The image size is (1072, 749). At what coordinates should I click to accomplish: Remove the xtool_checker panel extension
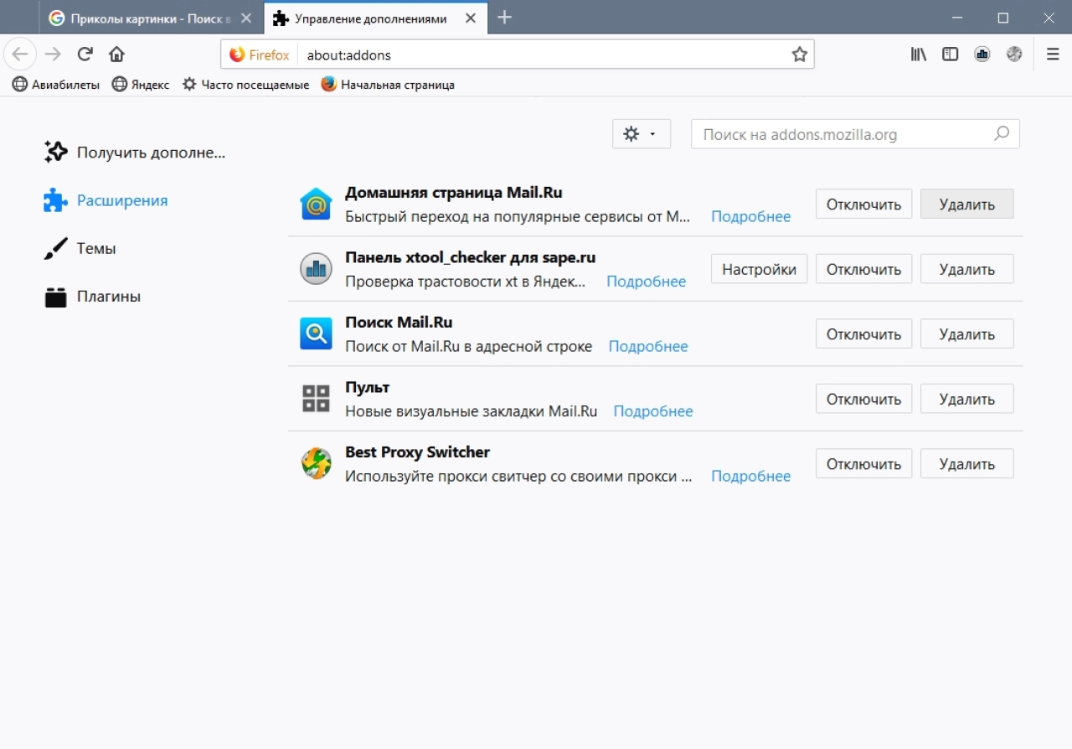tap(966, 269)
